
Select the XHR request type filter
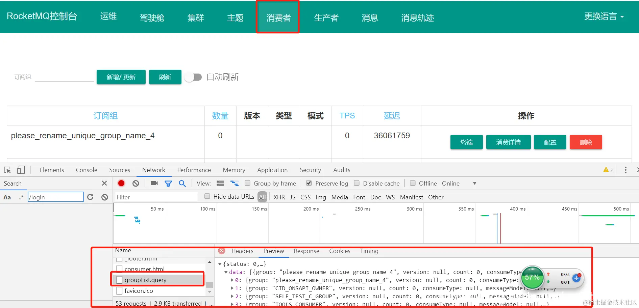(x=279, y=197)
